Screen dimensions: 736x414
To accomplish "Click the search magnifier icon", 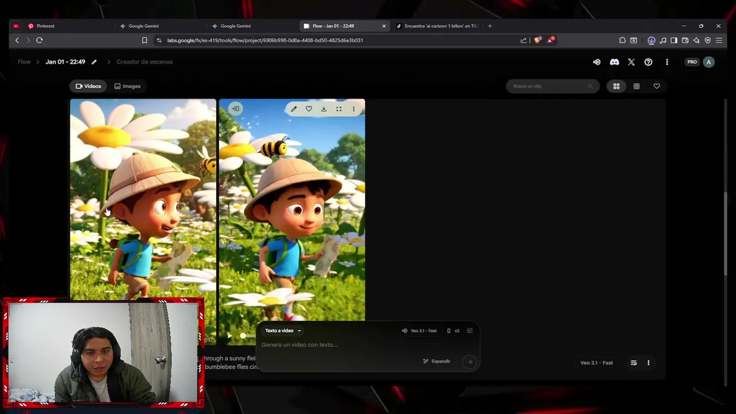I will tap(590, 86).
